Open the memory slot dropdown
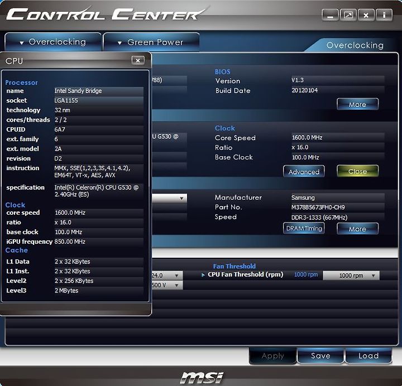 169,198
